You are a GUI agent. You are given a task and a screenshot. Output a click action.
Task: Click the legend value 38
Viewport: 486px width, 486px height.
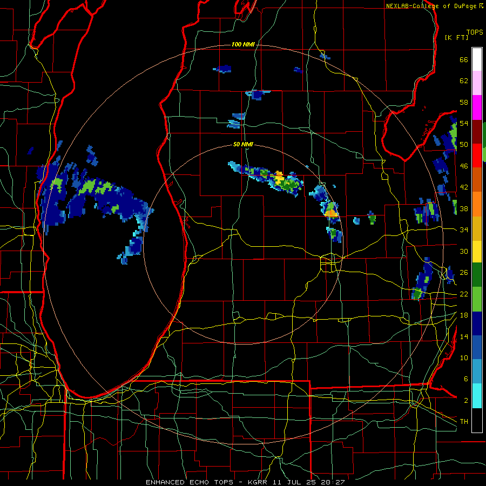(464, 209)
